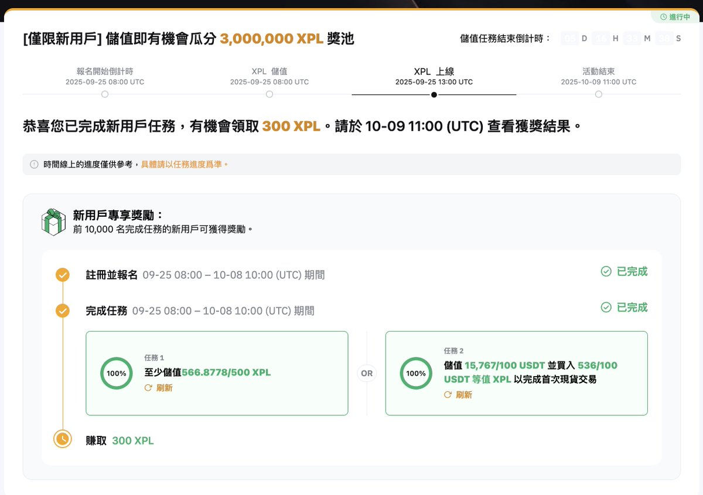The width and height of the screenshot is (703, 495).
Task: Click the 至少儲值566.8778/500 XPL text
Action: tap(207, 372)
